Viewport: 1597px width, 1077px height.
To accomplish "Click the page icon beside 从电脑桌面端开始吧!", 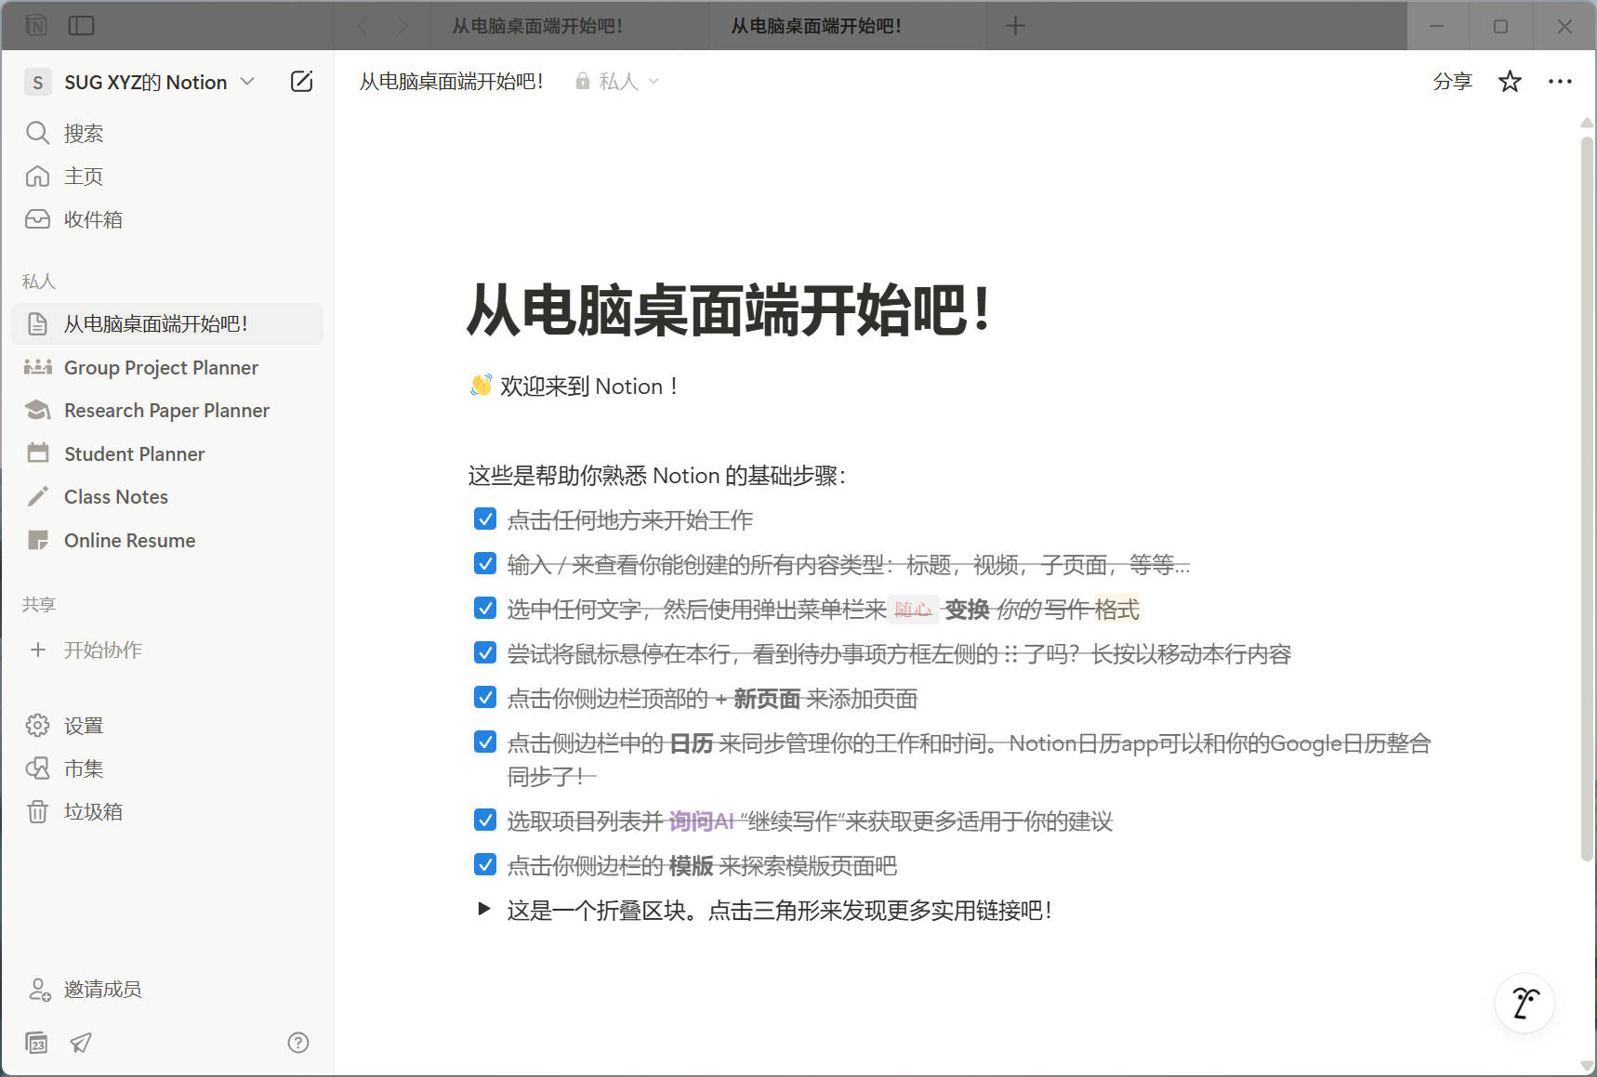I will click(x=37, y=324).
